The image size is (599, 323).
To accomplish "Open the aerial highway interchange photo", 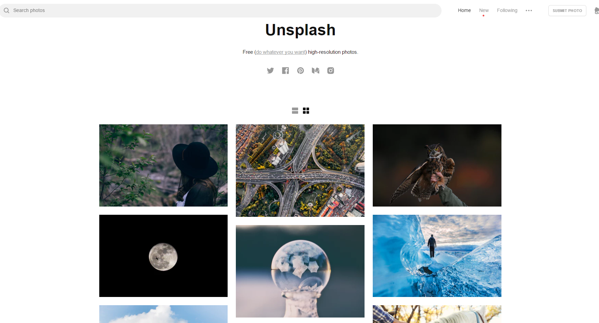I will coord(300,171).
